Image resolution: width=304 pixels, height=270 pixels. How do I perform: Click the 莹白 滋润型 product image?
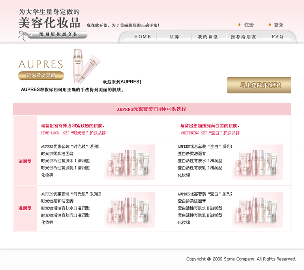[x=257, y=210]
